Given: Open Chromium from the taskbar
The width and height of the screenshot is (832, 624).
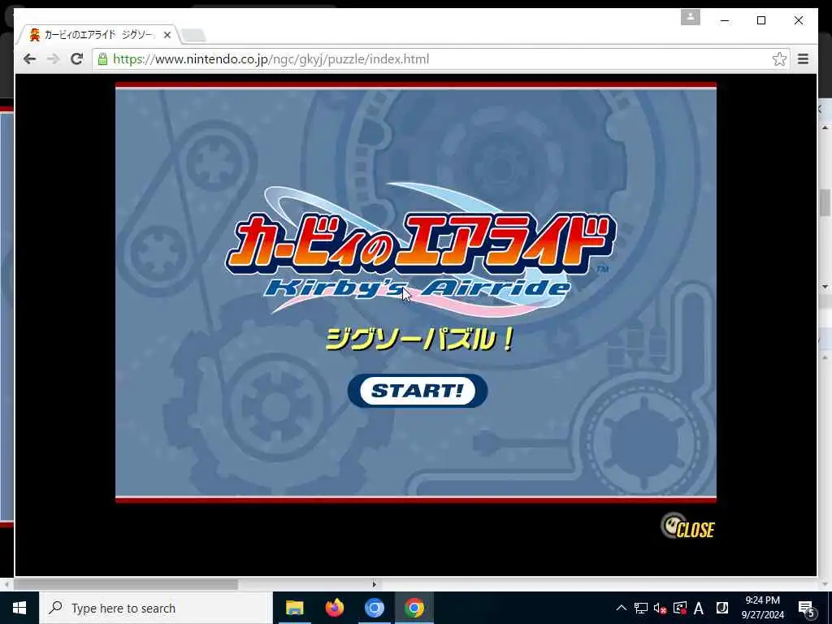Looking at the screenshot, I should (374, 608).
